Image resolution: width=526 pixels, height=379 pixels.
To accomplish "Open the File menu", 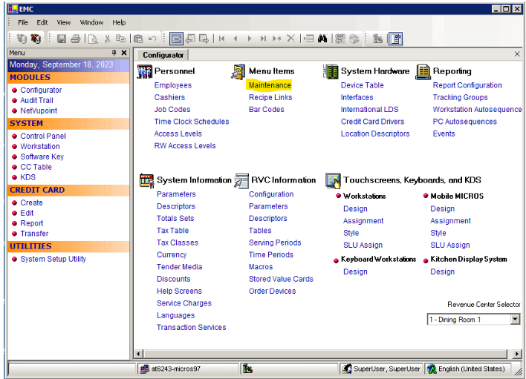I will [x=23, y=23].
